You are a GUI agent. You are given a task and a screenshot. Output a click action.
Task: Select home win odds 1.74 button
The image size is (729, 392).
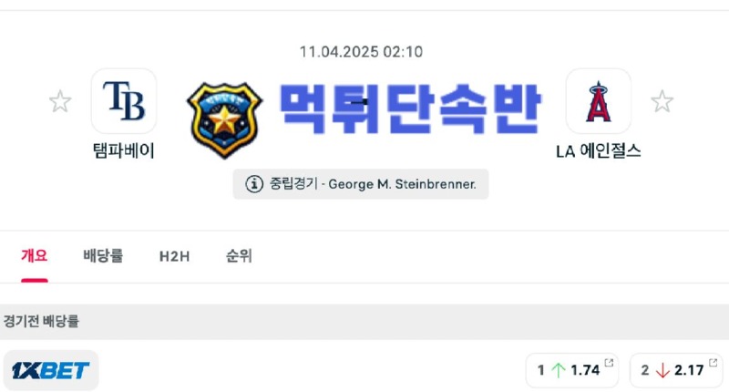point(572,370)
